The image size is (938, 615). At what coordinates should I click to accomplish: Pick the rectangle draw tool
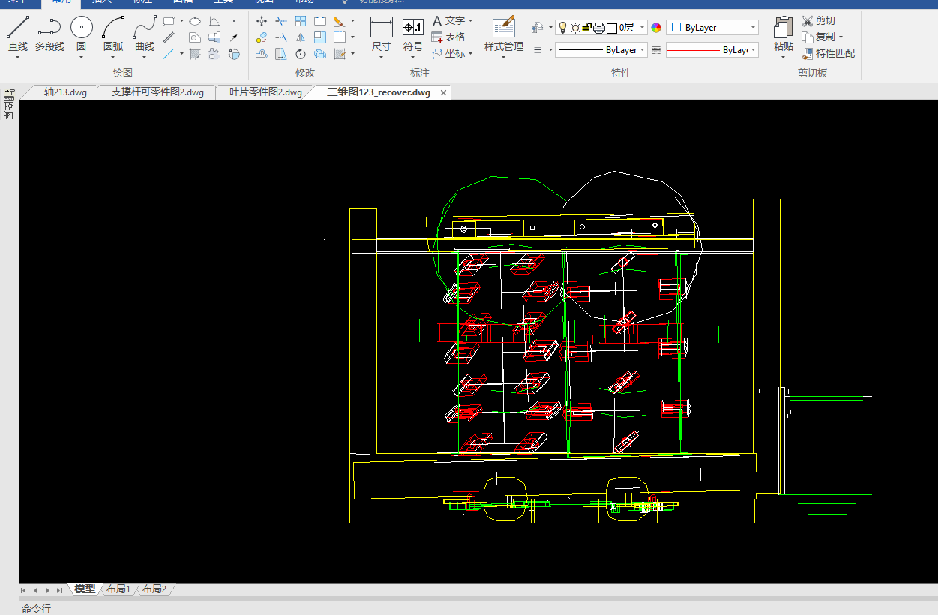coord(169,21)
